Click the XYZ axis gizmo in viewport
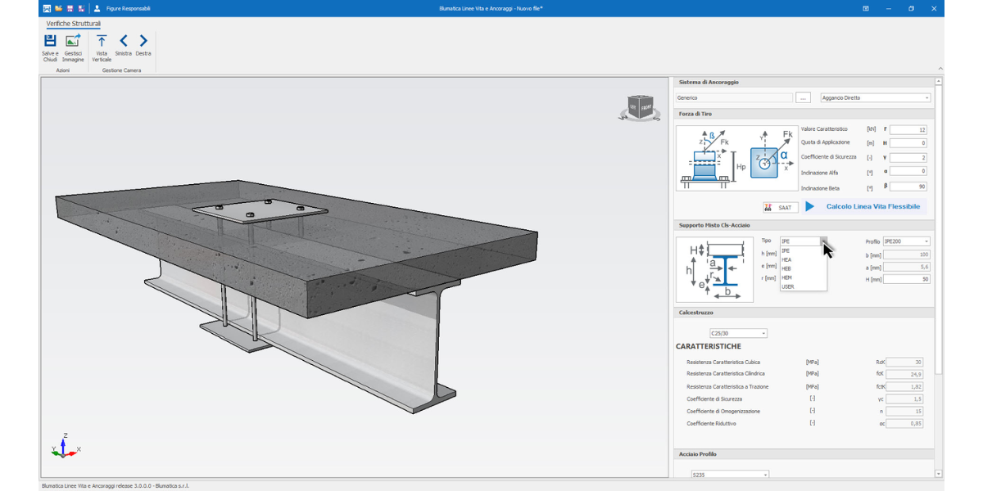Screen dimensions: 983x491 64,447
